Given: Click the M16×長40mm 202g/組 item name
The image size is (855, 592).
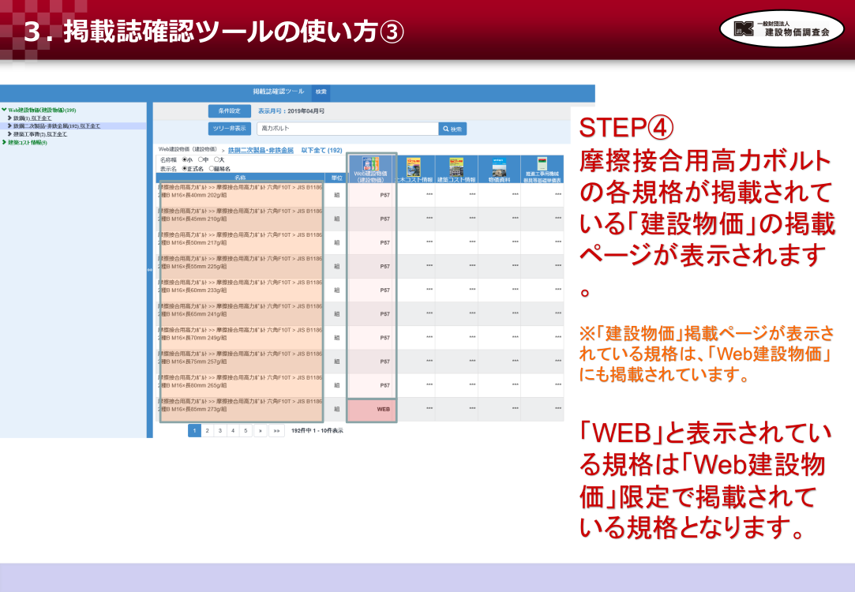Looking at the screenshot, I should coord(241,191).
